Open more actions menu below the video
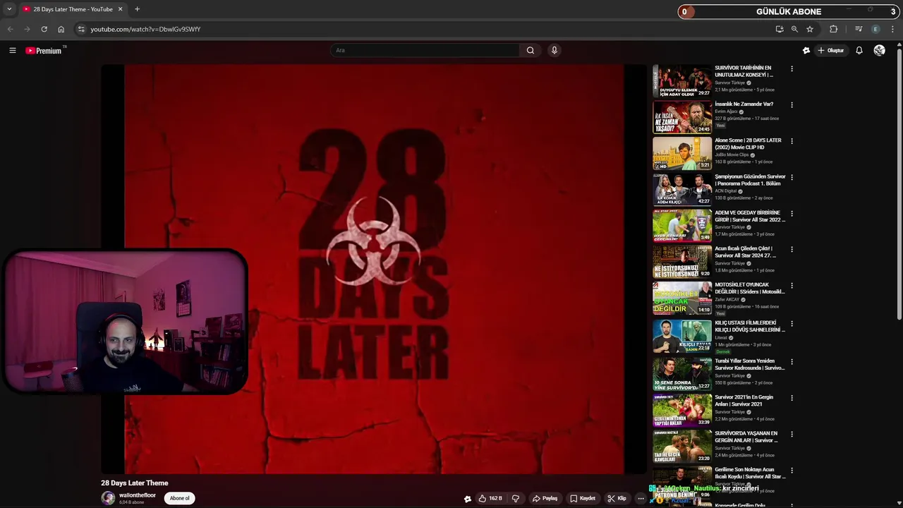 pos(641,498)
